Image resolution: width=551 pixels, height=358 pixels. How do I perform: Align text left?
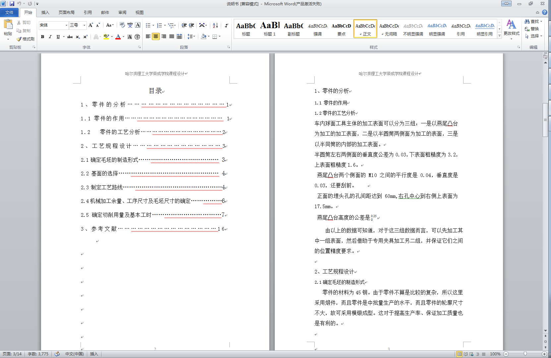(148, 36)
